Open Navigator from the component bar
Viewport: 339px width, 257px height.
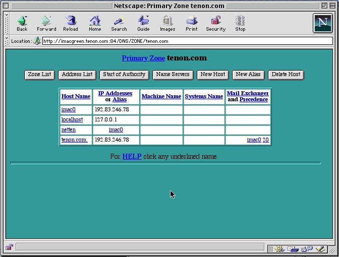[279, 249]
